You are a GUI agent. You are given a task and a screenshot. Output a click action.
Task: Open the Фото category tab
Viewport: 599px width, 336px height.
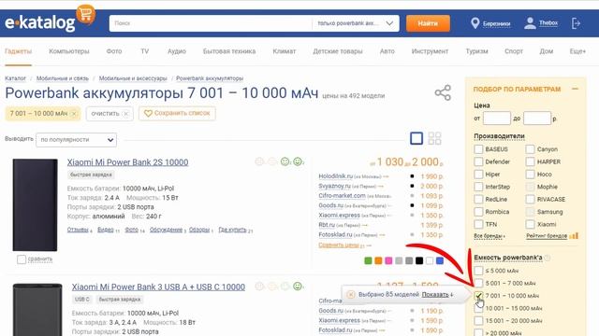pos(114,51)
